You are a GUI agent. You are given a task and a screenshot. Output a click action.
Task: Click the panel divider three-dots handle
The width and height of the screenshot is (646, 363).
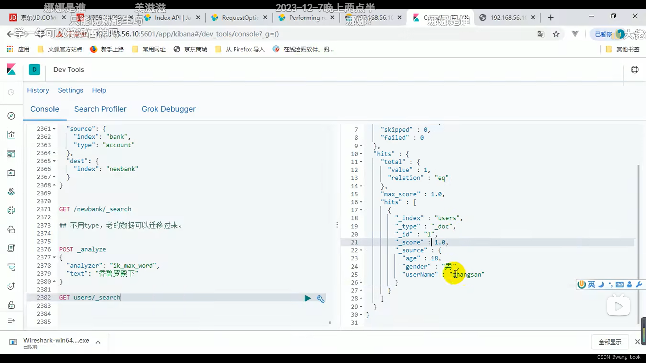[x=337, y=225]
